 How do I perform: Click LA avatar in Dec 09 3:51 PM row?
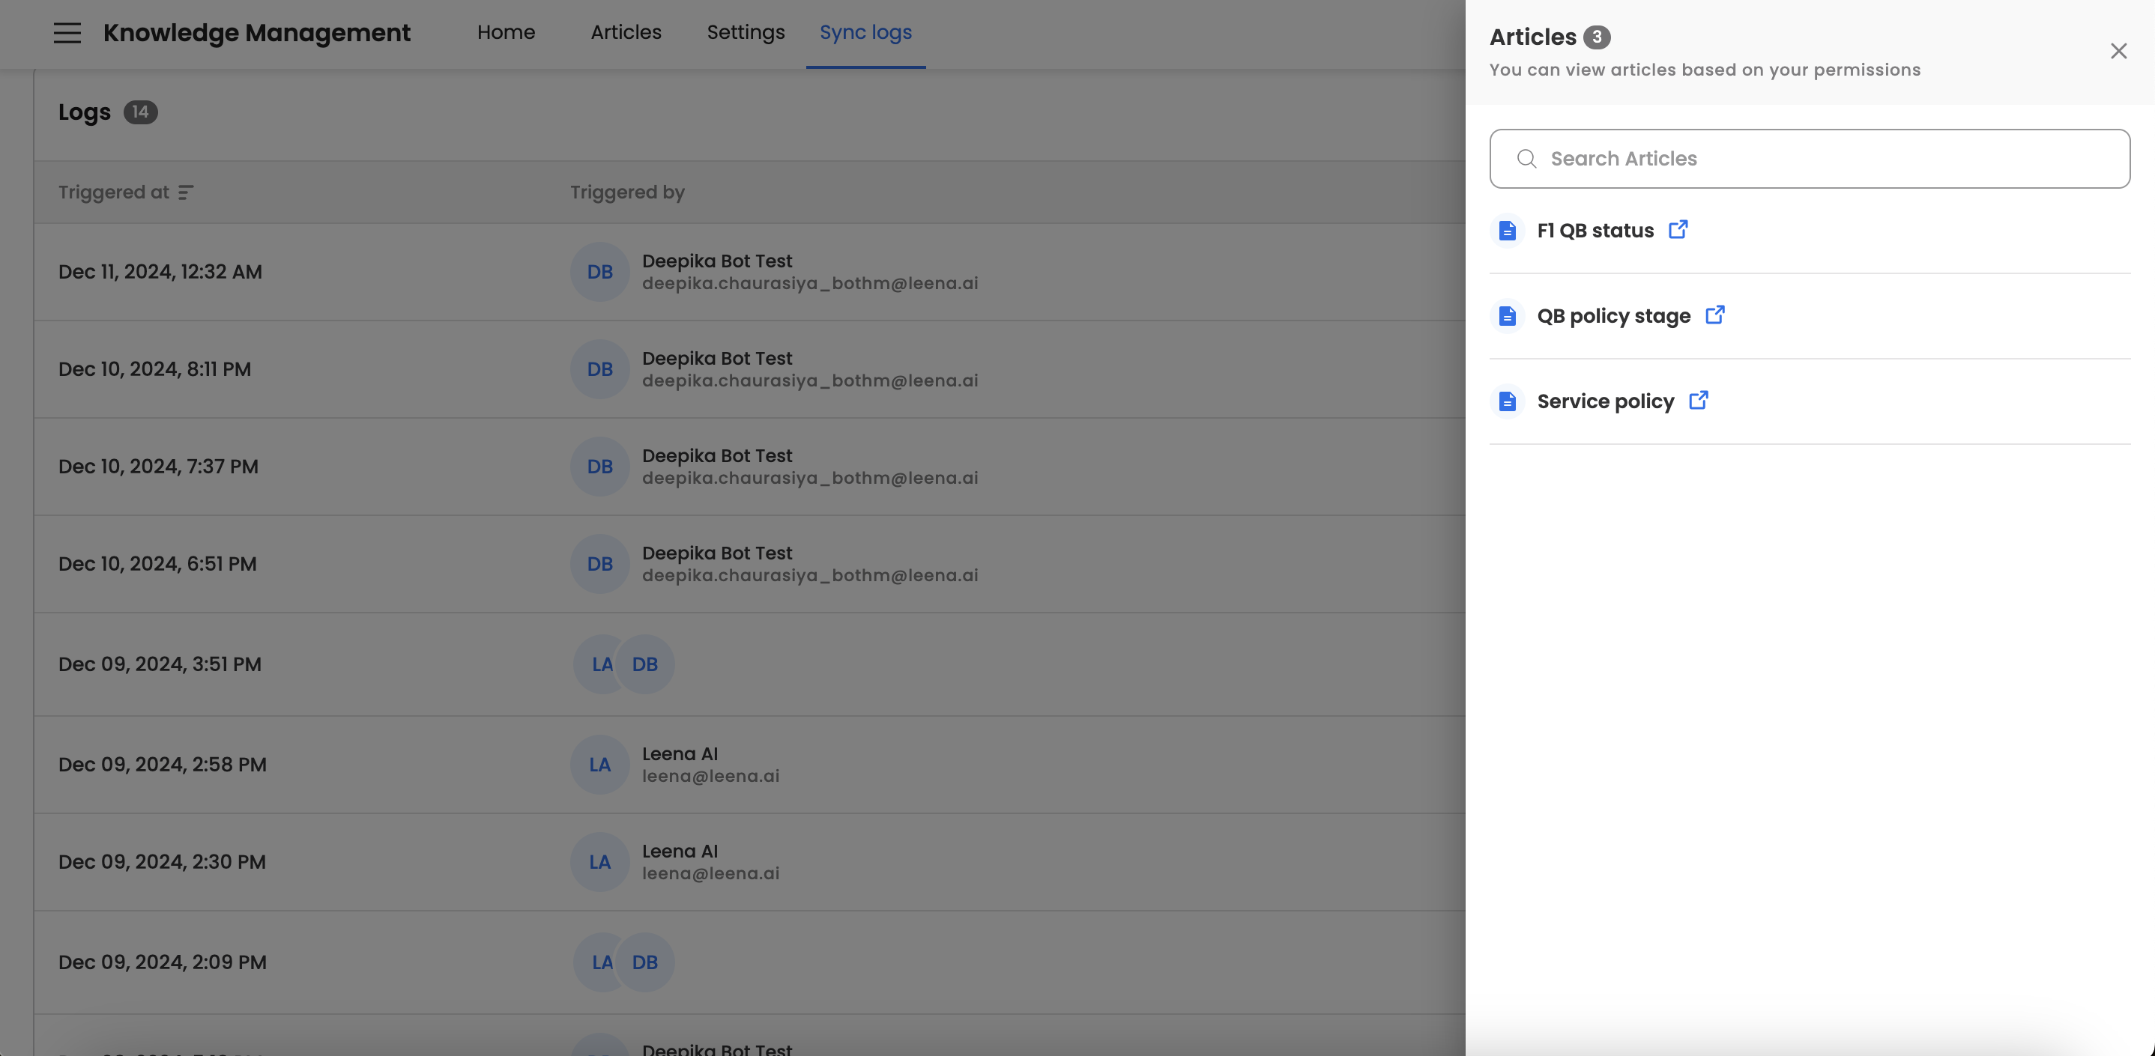[x=597, y=665]
